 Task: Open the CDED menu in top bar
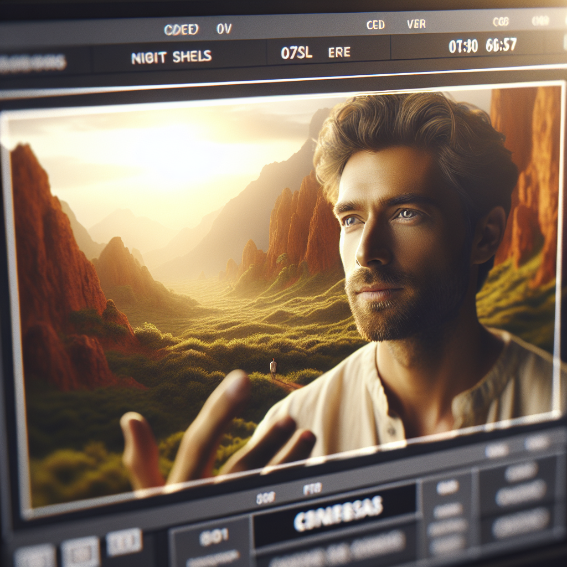click(181, 29)
